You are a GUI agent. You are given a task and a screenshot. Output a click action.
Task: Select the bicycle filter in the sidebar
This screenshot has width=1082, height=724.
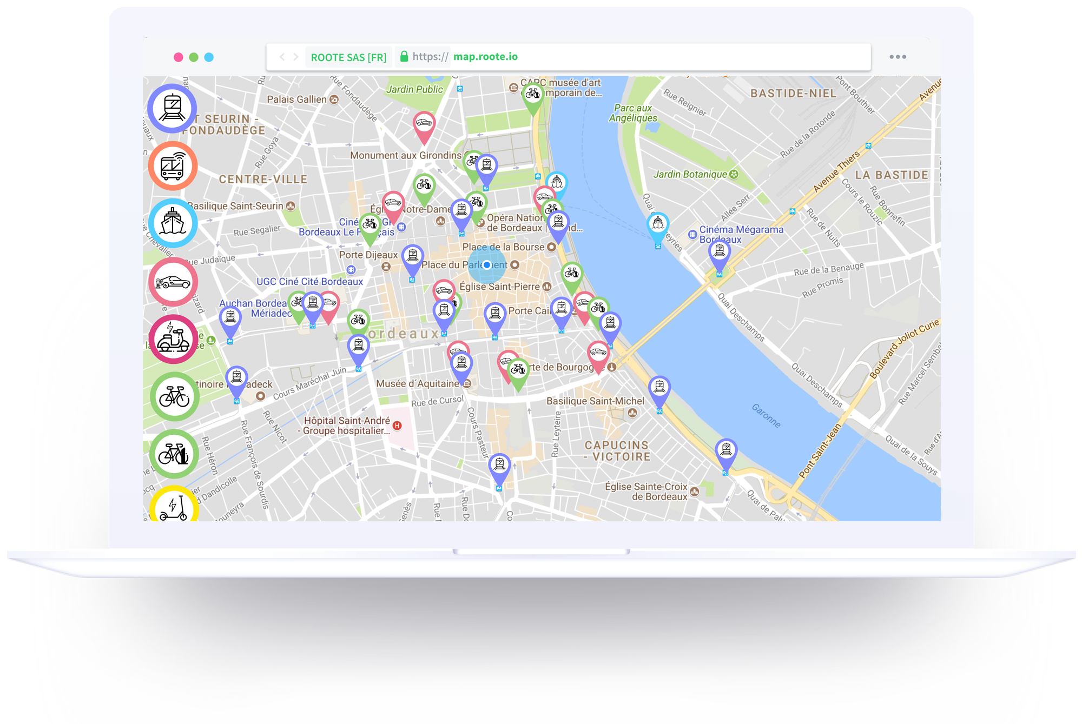click(x=174, y=396)
